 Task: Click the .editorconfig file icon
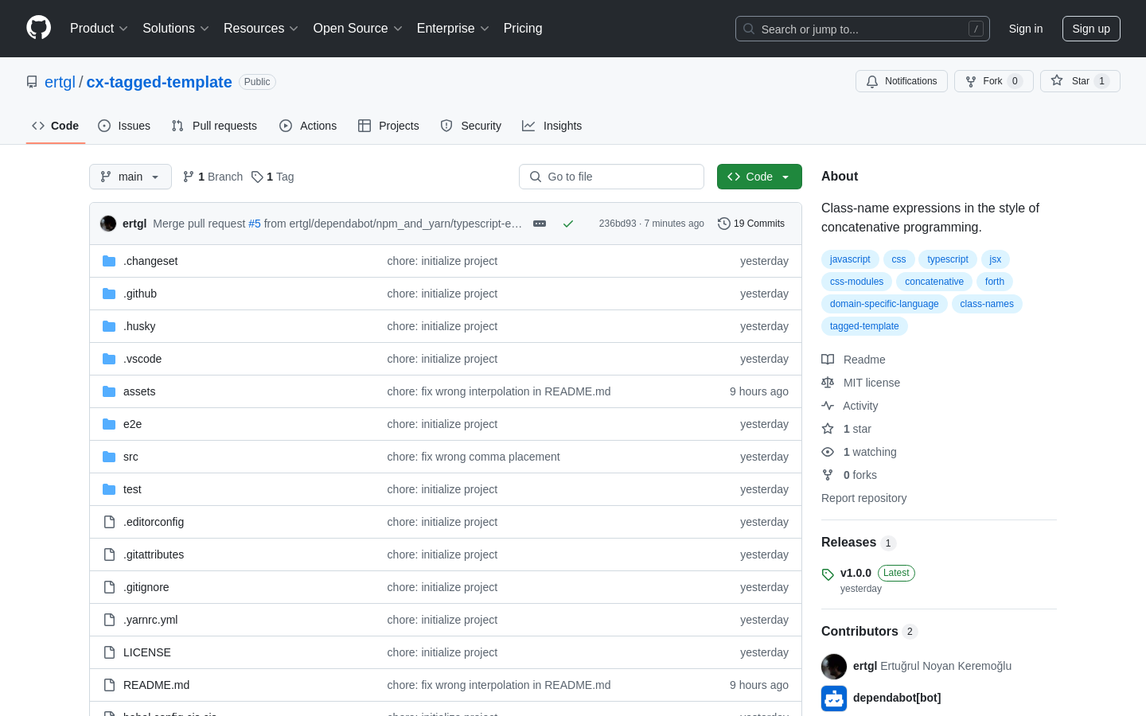pos(109,522)
